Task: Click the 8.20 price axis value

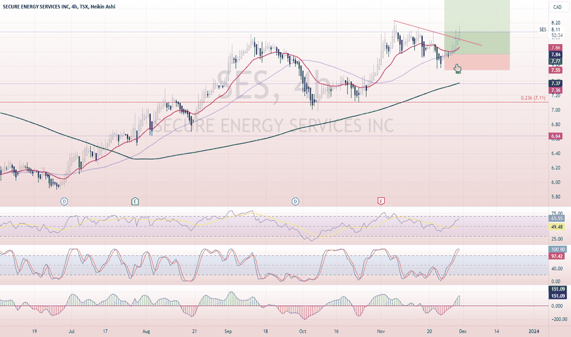Action: [x=556, y=23]
